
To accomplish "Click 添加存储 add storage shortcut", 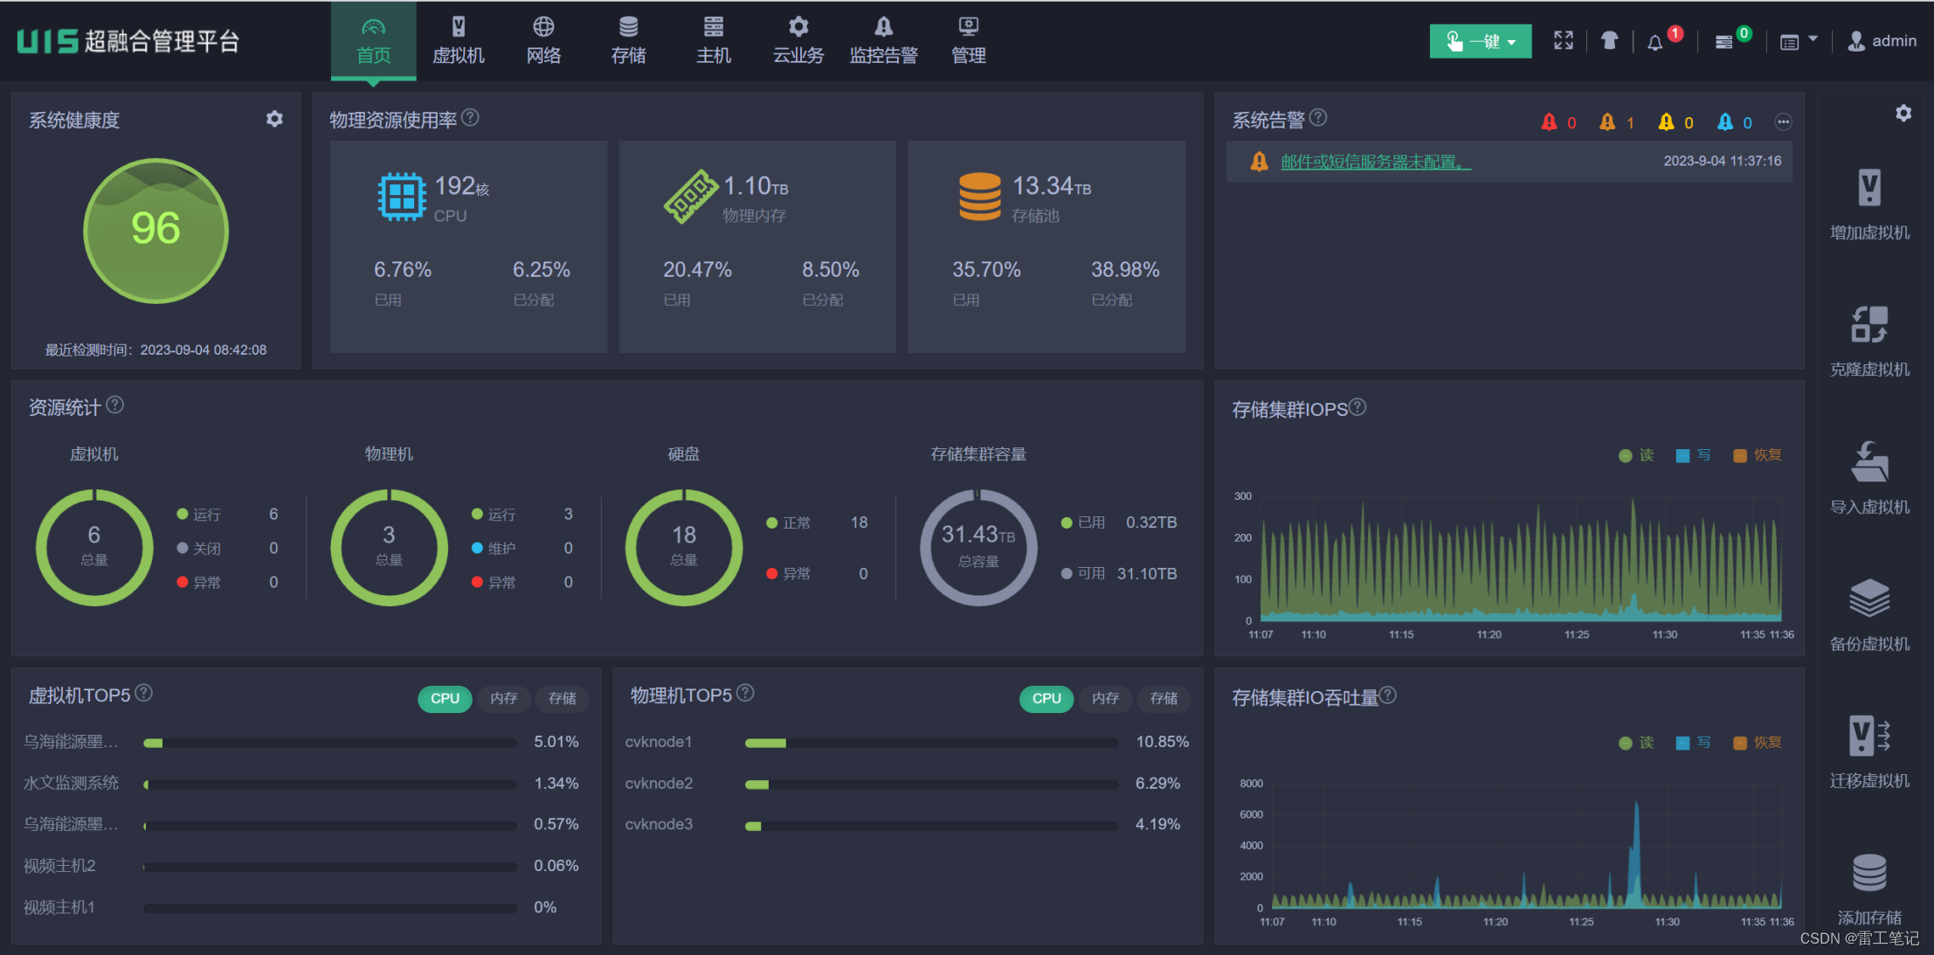I will (x=1869, y=889).
